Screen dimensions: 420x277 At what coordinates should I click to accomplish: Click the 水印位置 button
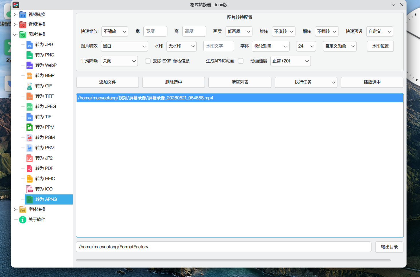pos(380,46)
